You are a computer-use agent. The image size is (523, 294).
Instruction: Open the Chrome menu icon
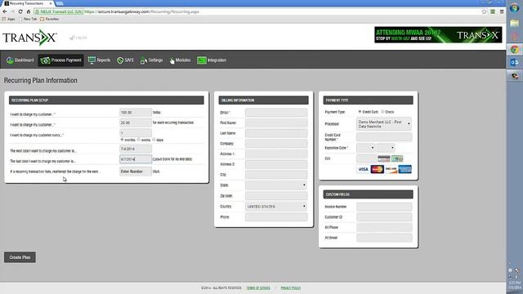pos(502,11)
